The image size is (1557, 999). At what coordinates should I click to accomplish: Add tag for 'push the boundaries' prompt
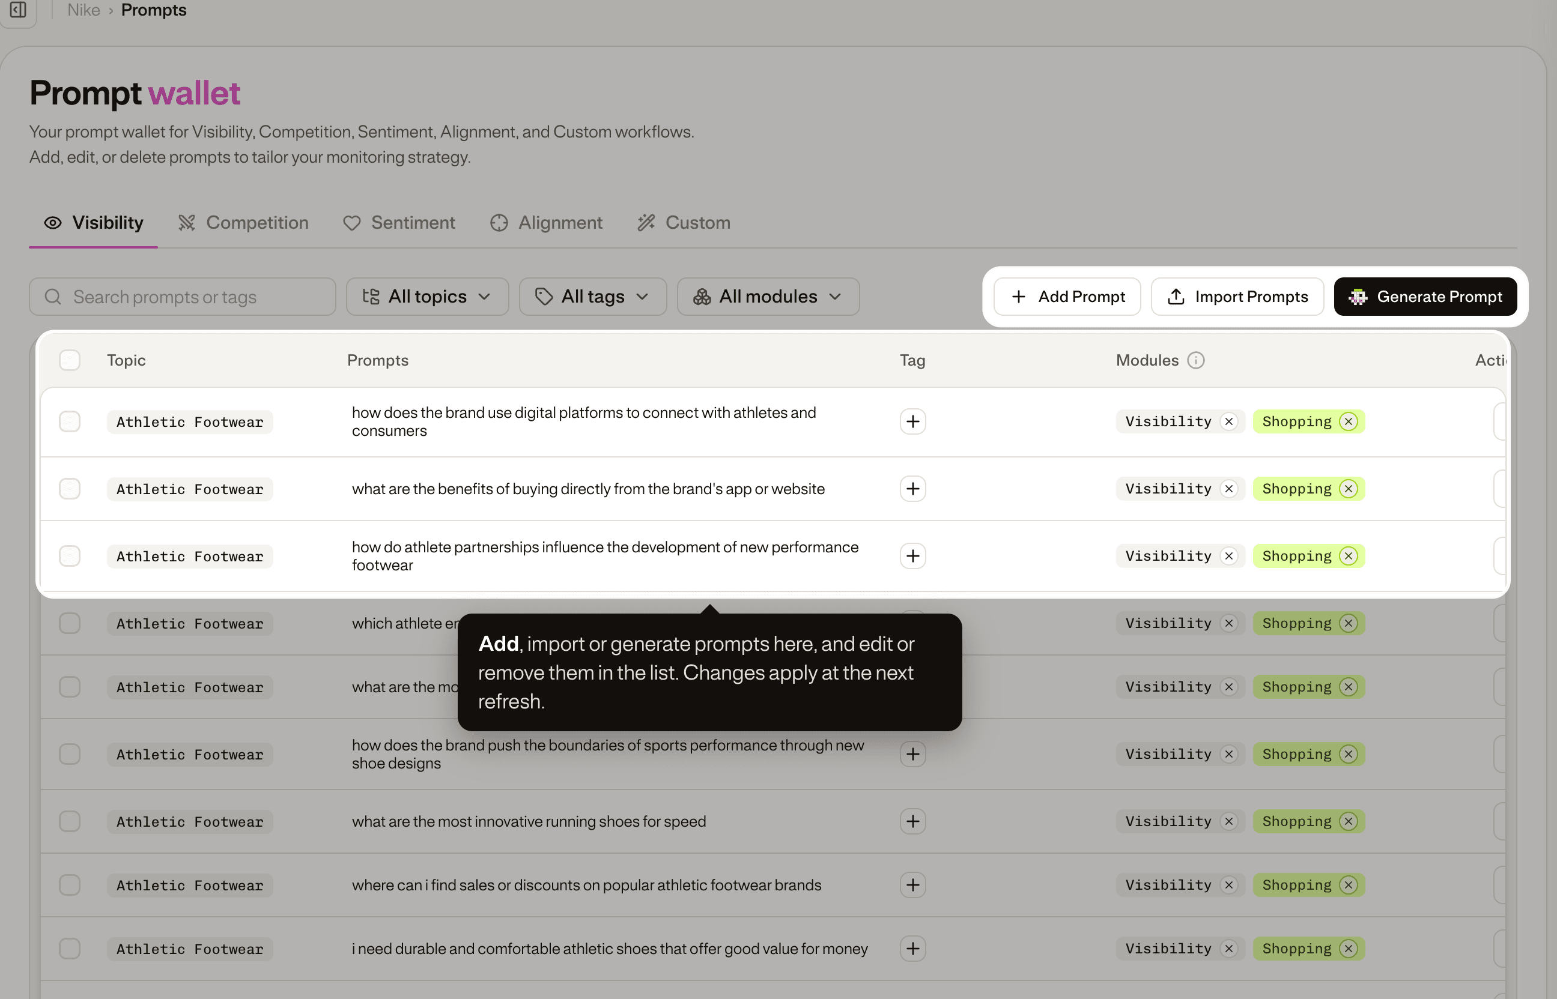[912, 754]
